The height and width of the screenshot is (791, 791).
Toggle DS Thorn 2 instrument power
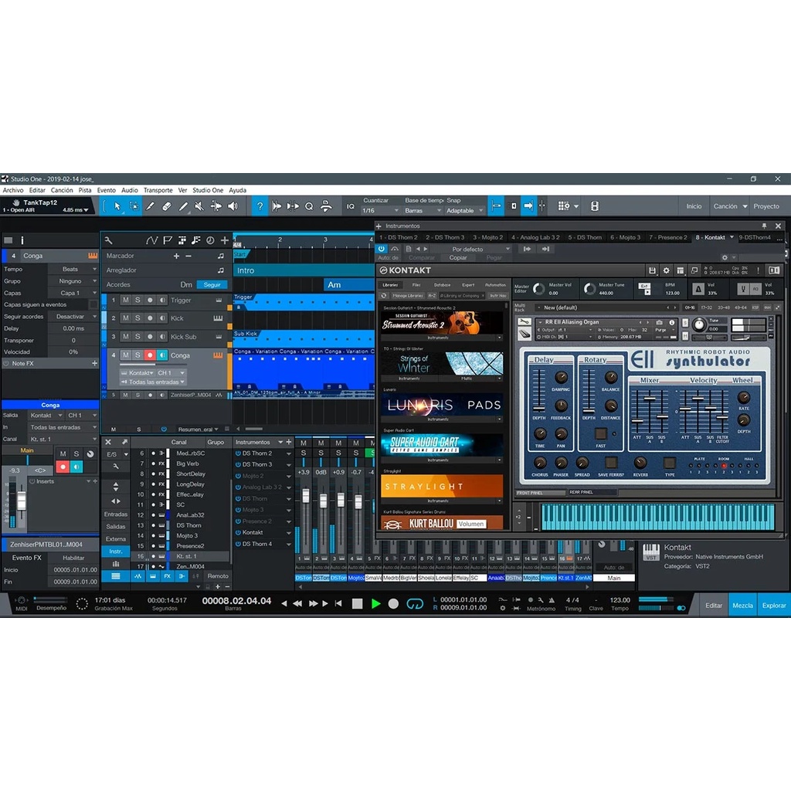(238, 453)
